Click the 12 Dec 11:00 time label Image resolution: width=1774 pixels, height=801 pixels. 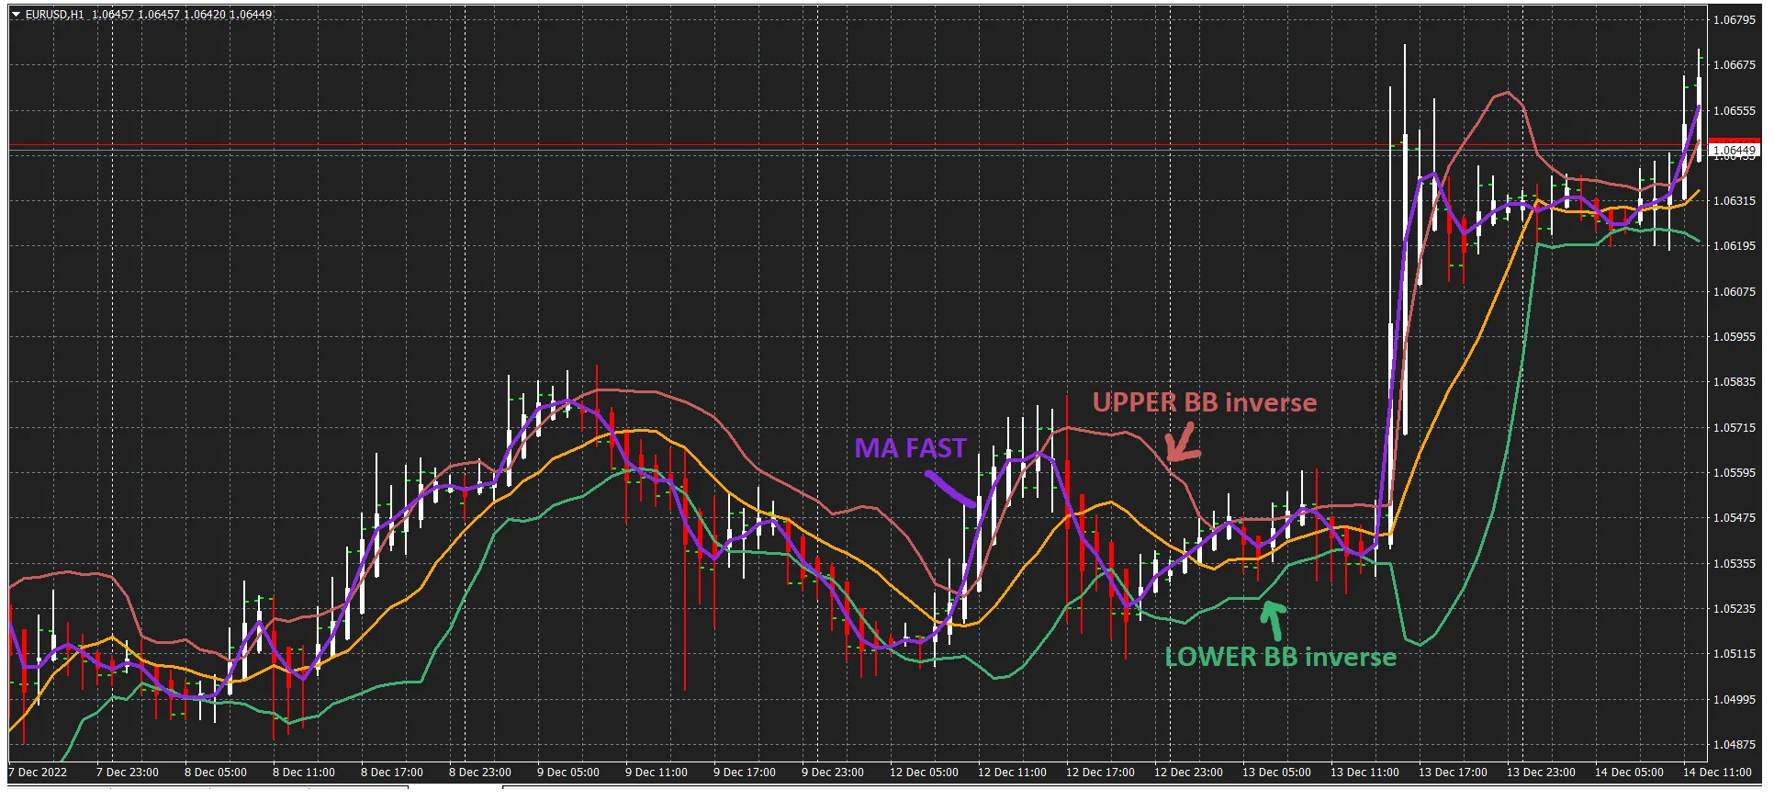point(1011,773)
